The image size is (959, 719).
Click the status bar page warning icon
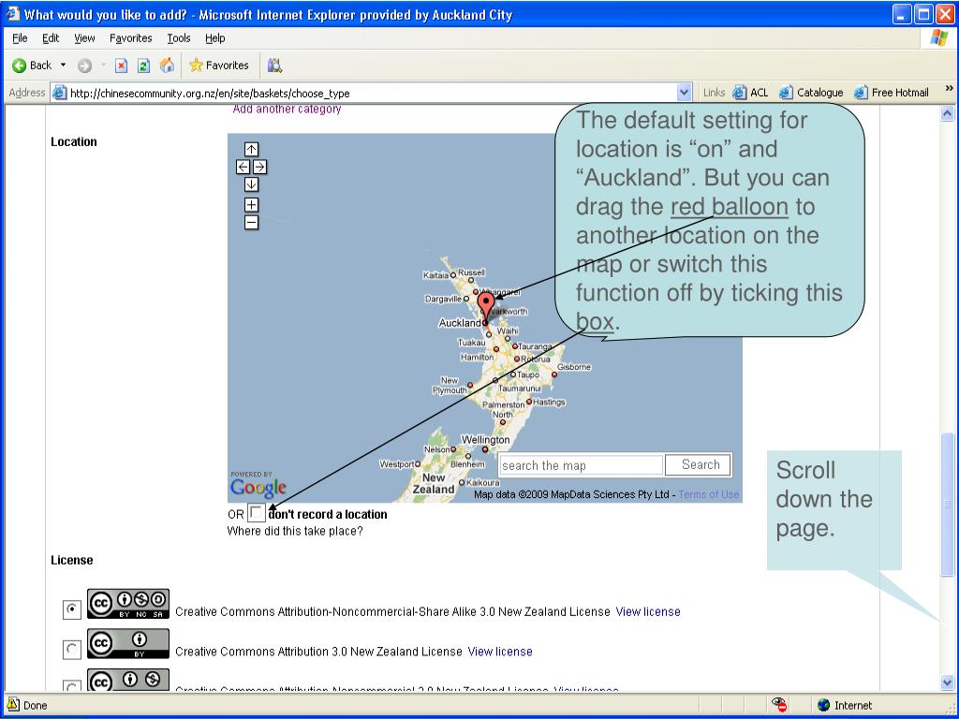click(x=13, y=705)
